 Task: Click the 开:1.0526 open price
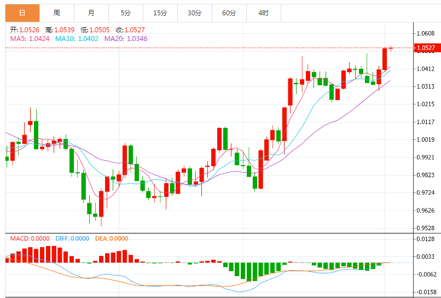click(25, 30)
